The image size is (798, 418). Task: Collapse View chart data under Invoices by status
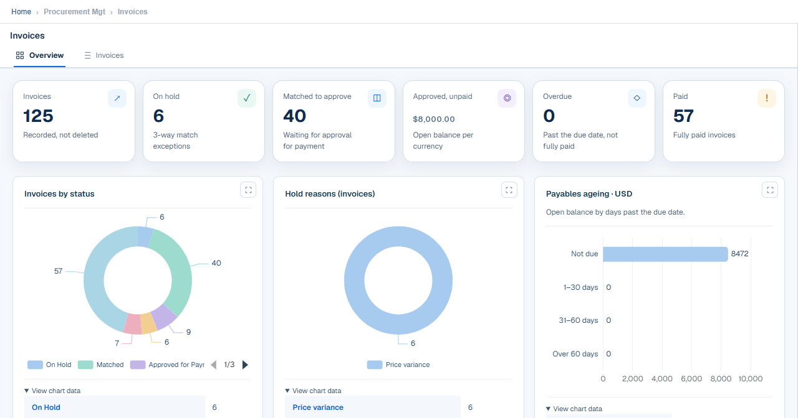coord(52,391)
